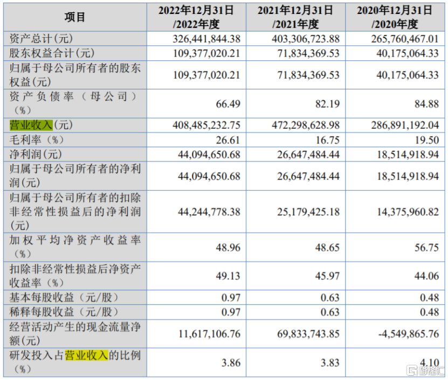The height and width of the screenshot is (380, 448).
Task: Click value 49.13
Action: [x=228, y=276]
